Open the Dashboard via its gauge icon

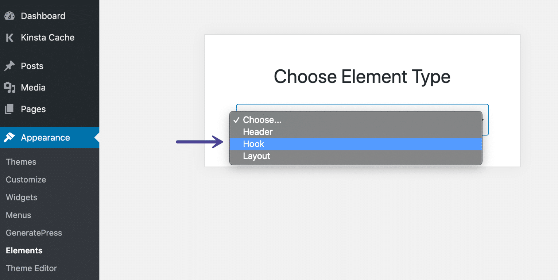point(9,16)
